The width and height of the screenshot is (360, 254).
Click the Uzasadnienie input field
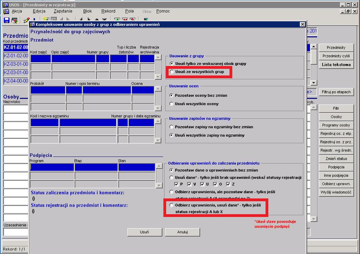(x=16, y=232)
